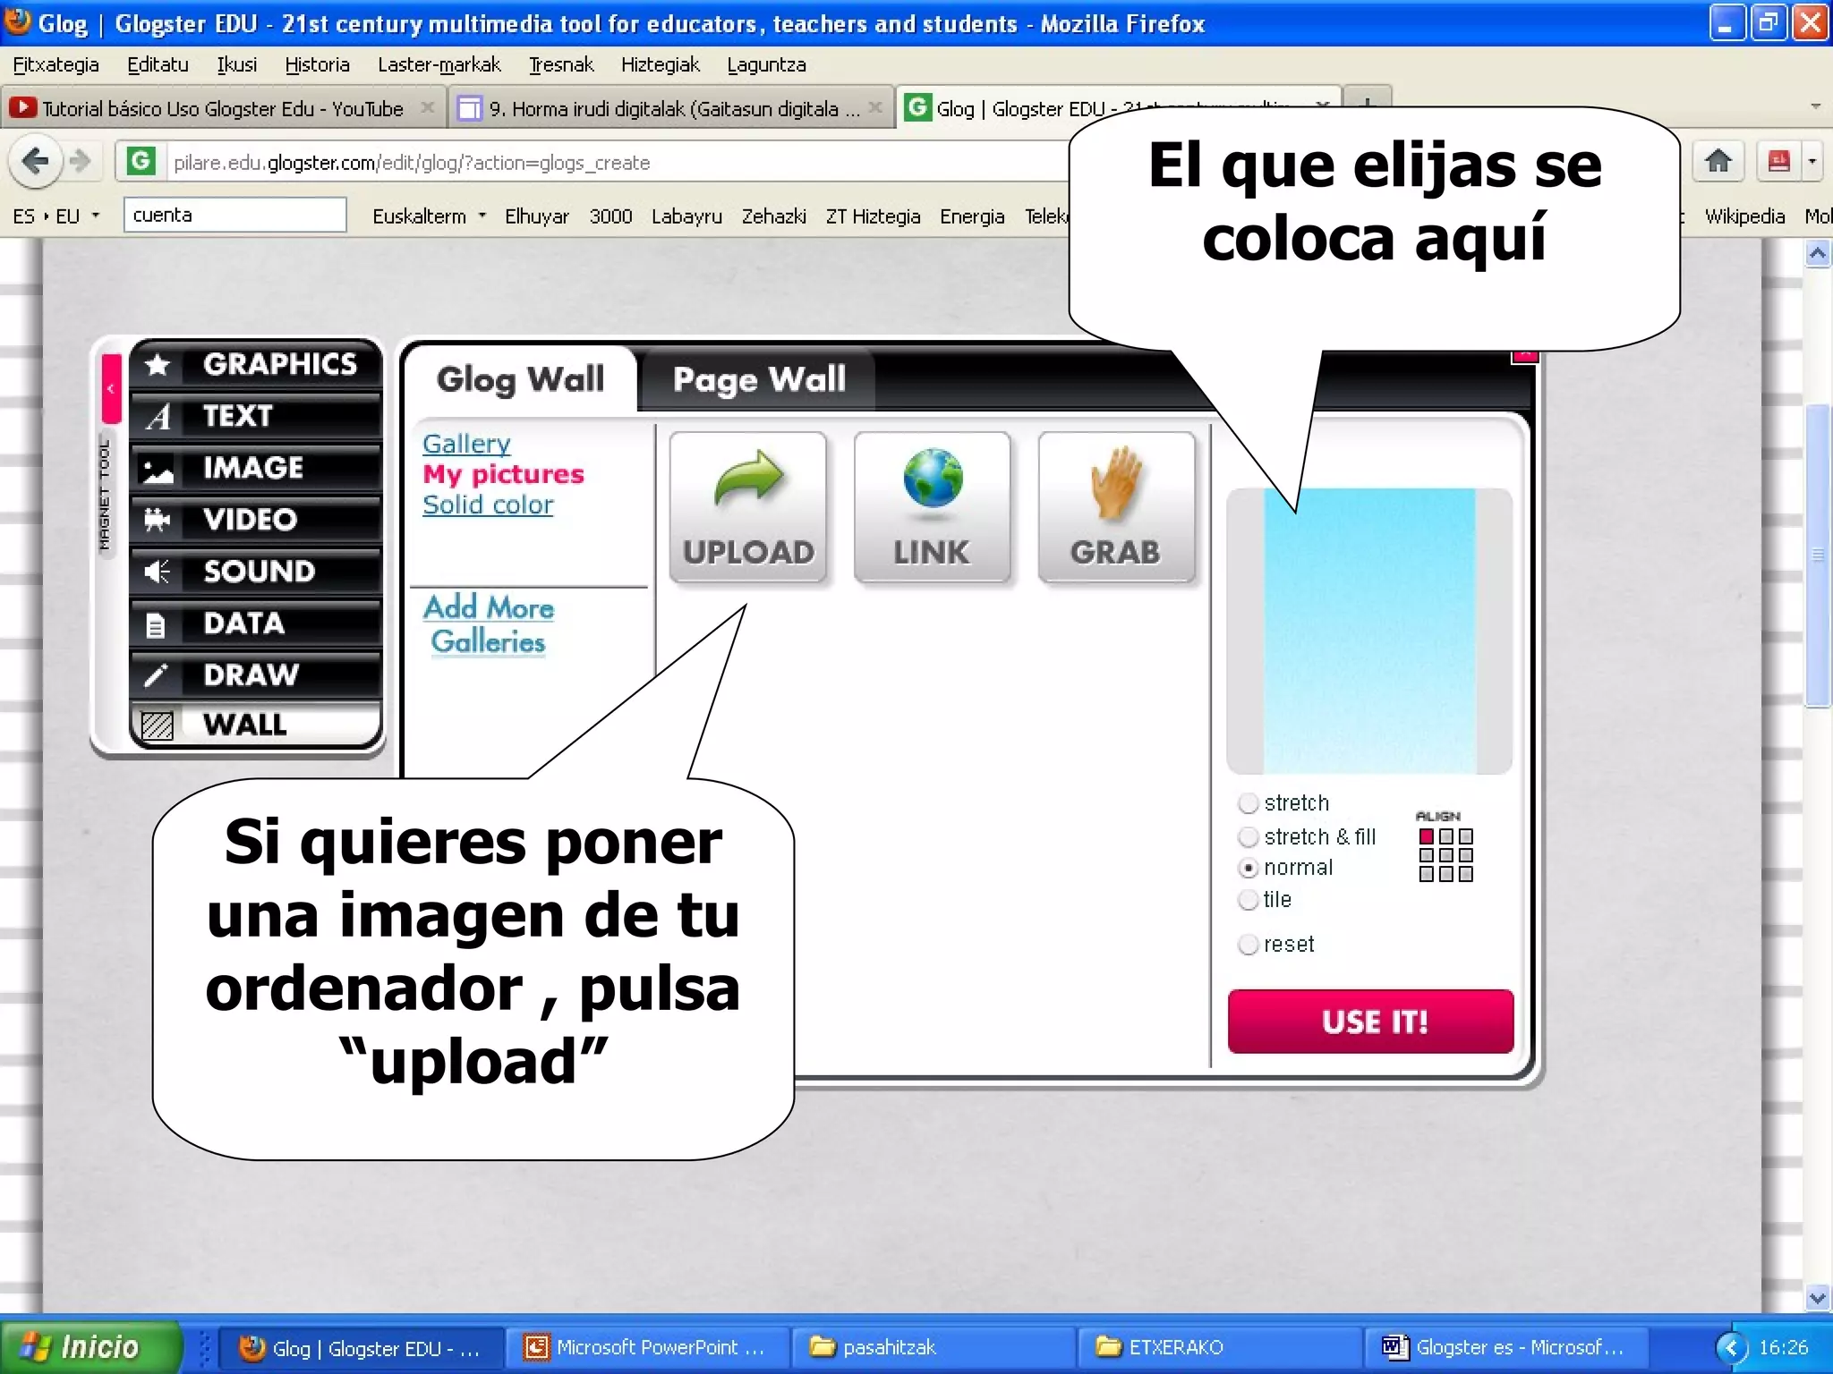Open the Ikusi menu
This screenshot has height=1374, width=1833.
click(x=236, y=64)
